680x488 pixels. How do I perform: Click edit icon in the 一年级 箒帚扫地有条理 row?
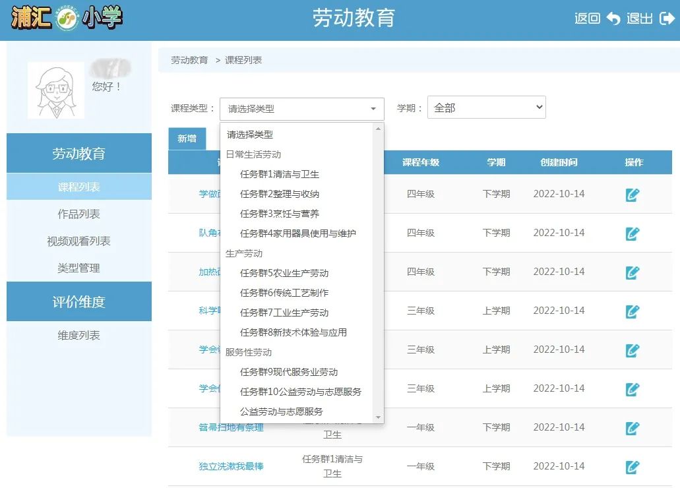(633, 428)
